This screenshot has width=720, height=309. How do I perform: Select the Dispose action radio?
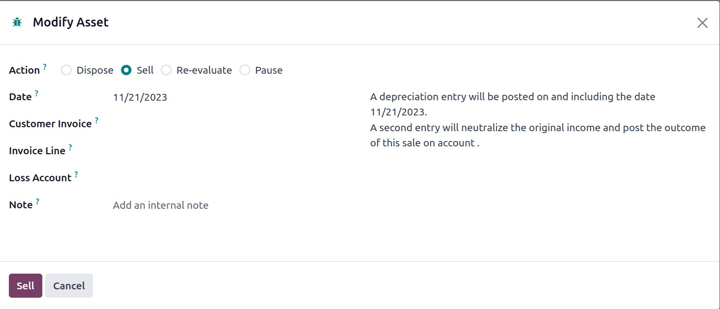point(66,70)
